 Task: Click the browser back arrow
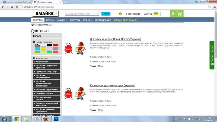(3, 7)
